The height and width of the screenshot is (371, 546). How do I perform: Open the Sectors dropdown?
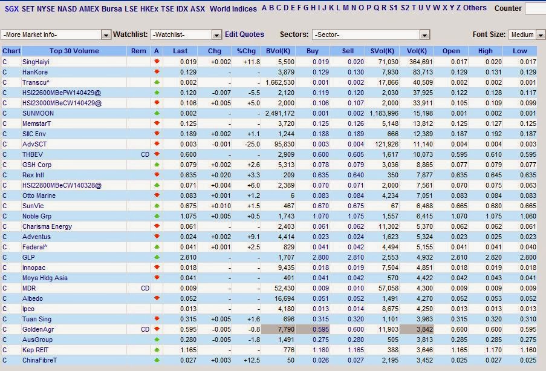[x=371, y=34]
